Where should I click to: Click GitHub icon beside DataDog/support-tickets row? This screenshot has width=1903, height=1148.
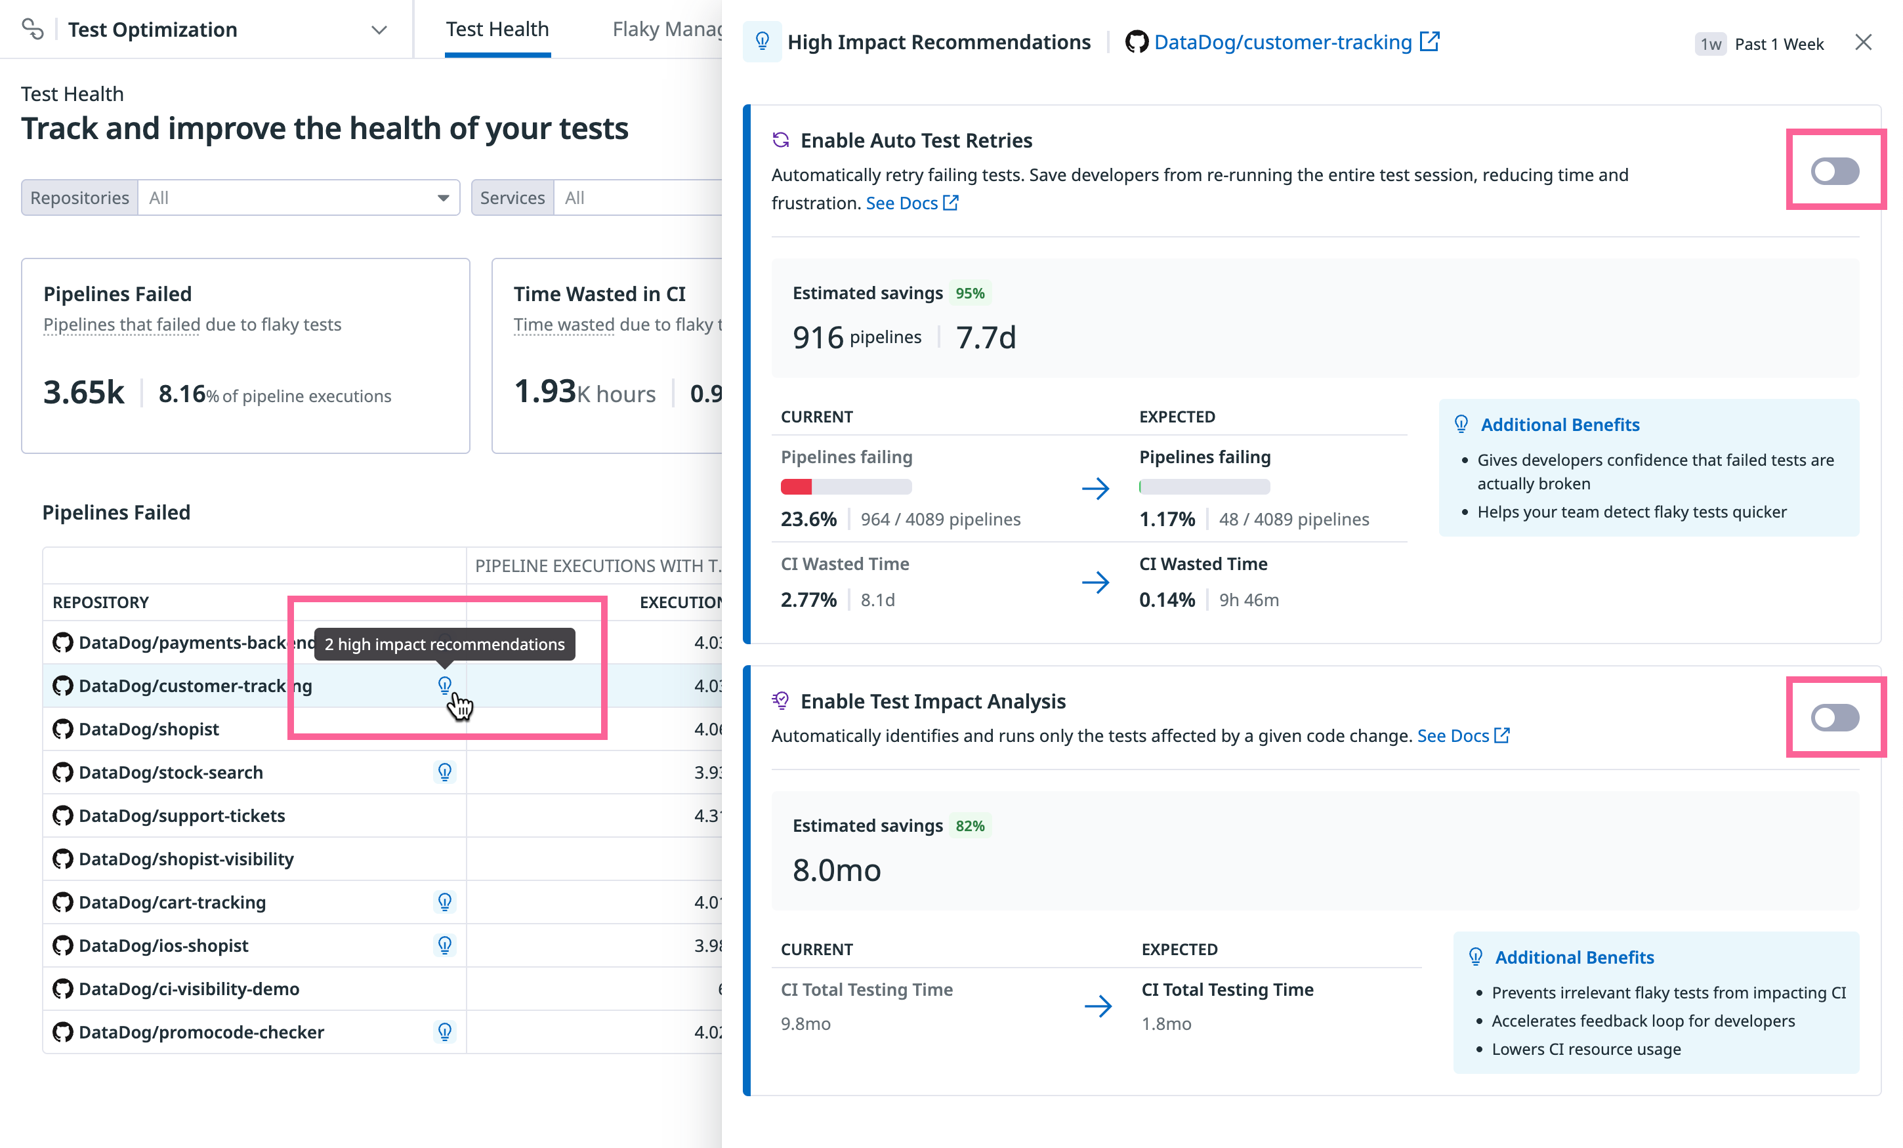pos(62,815)
